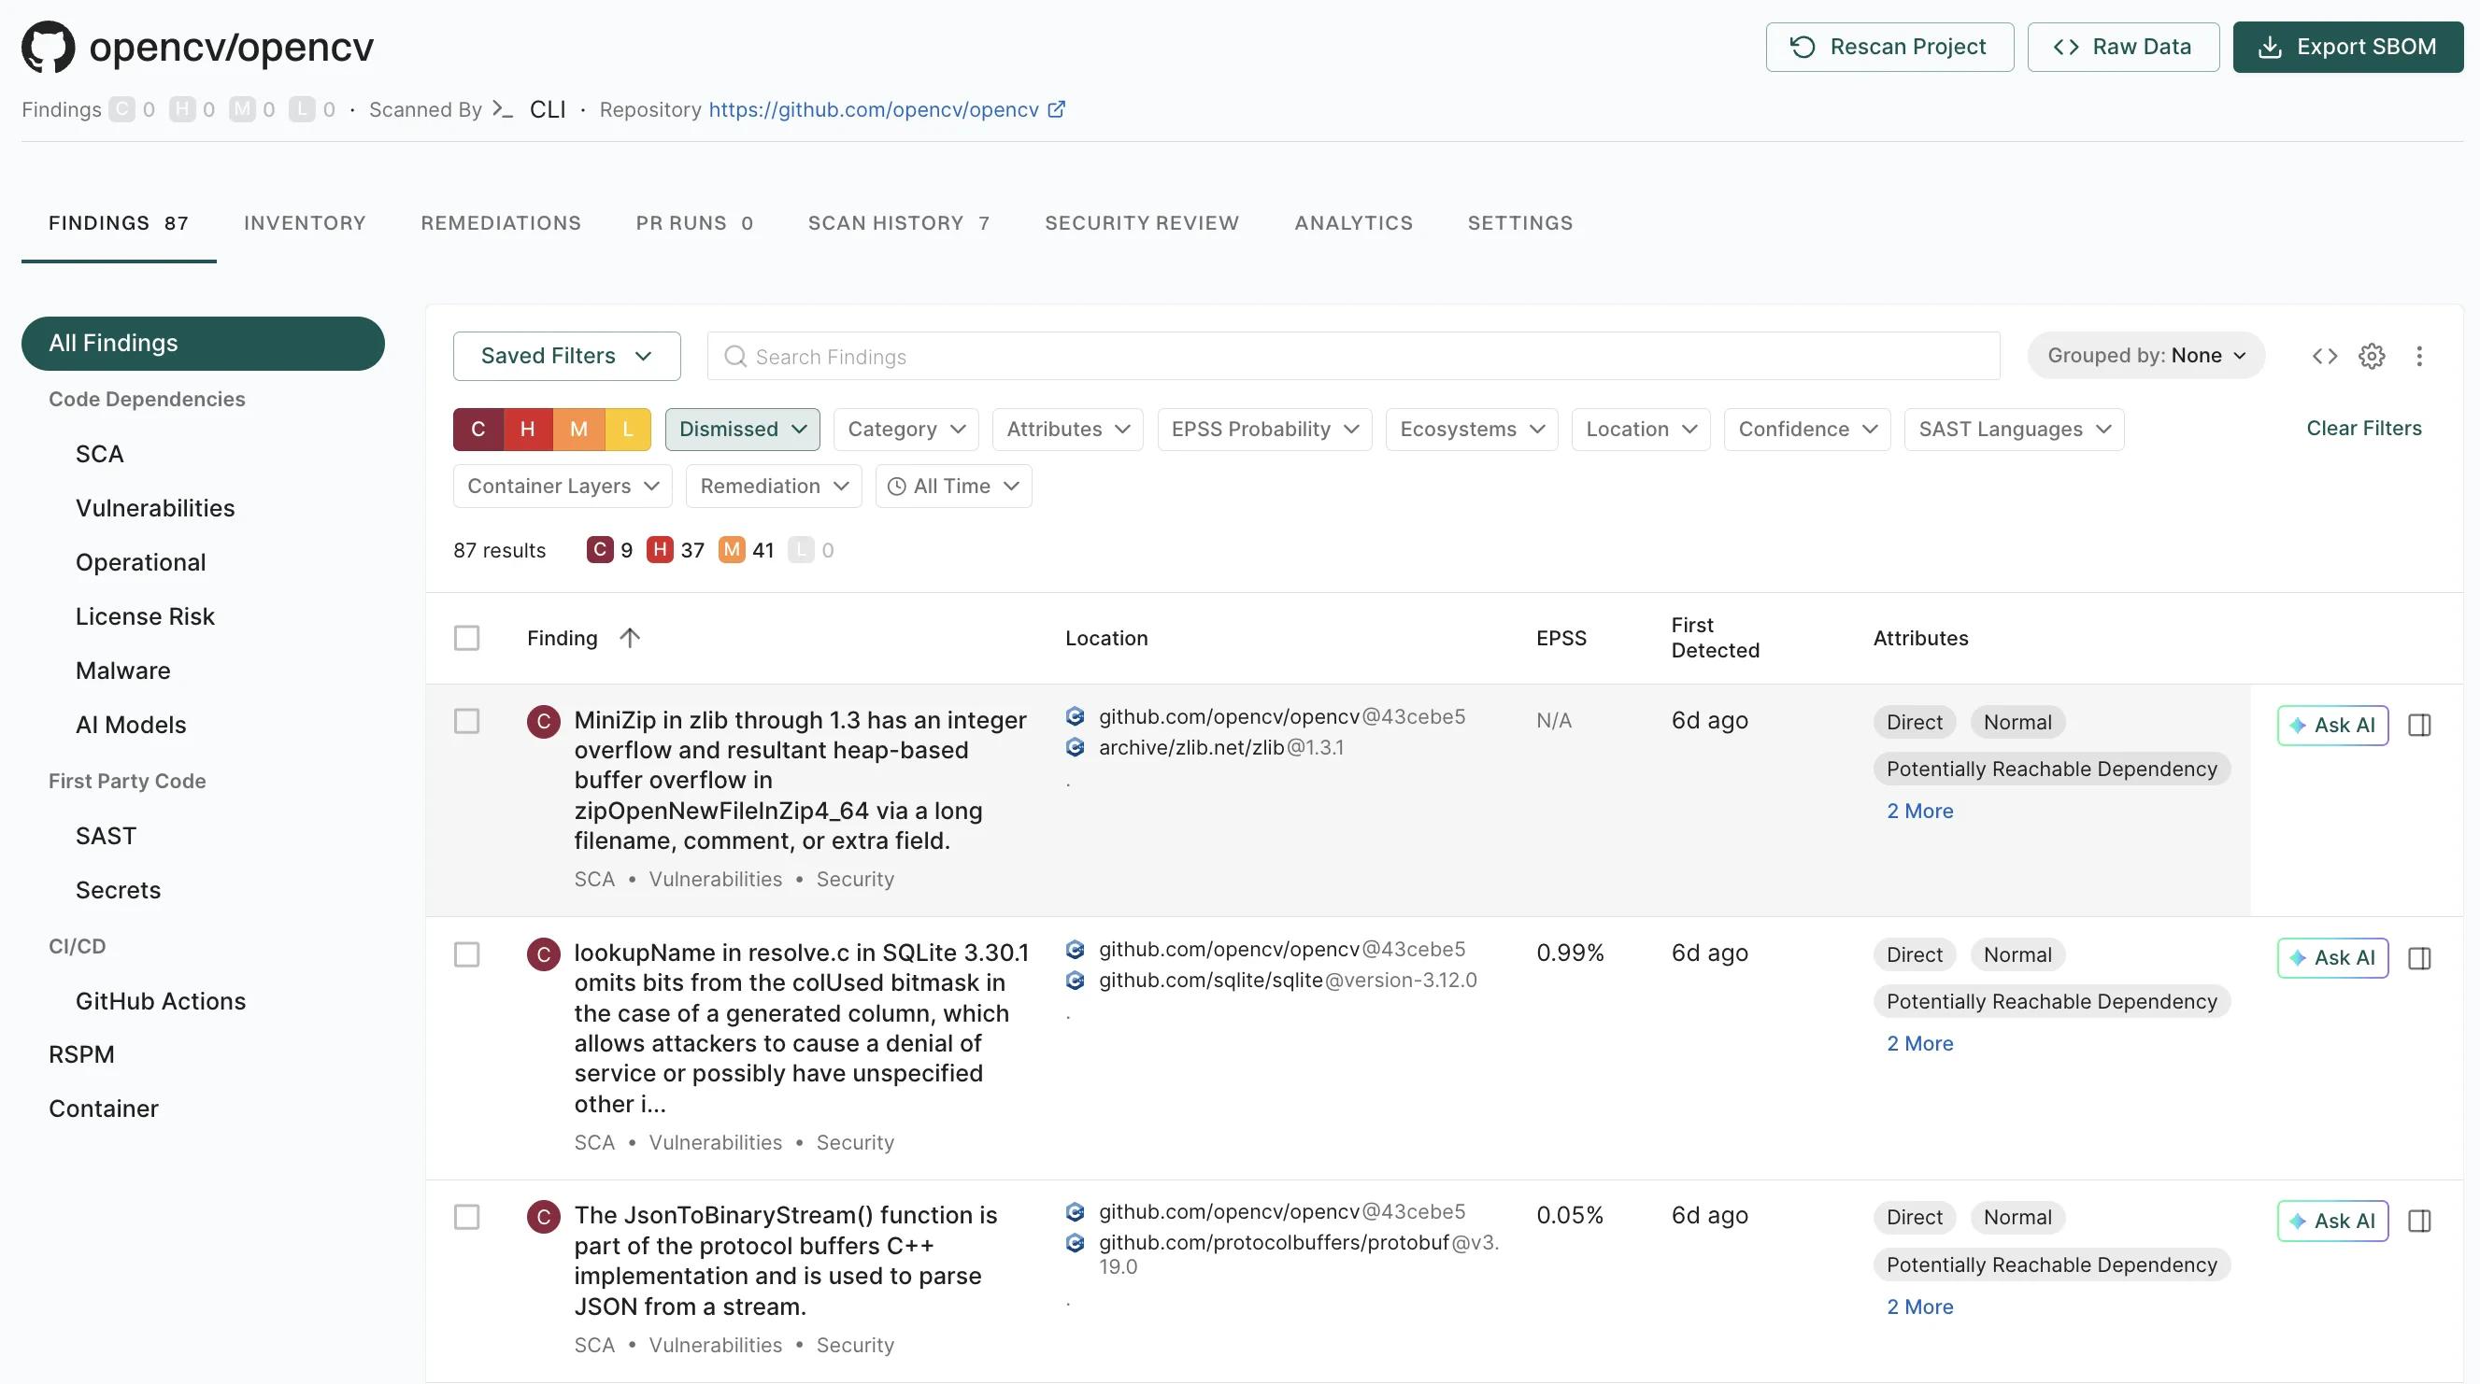2480x1384 pixels.
Task: Open the Dismissed status filter dropdown
Action: (x=742, y=430)
